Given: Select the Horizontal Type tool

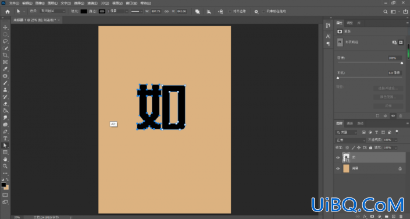Looking at the screenshot, I should tap(5, 138).
